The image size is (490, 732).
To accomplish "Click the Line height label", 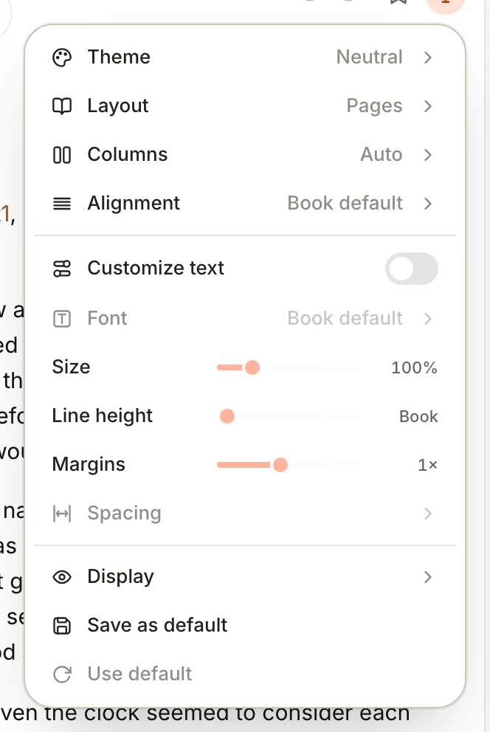I will click(x=102, y=416).
